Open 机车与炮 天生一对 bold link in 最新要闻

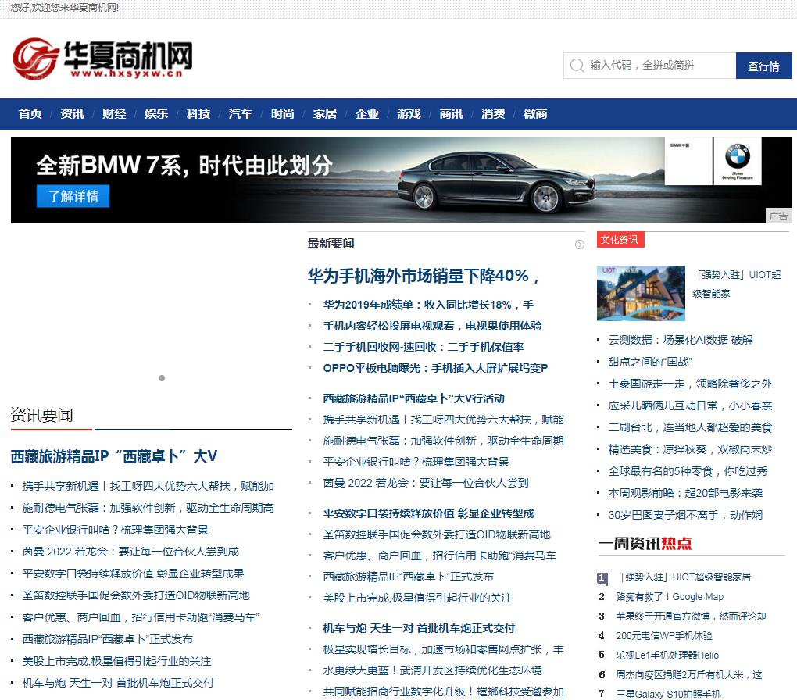pos(419,628)
